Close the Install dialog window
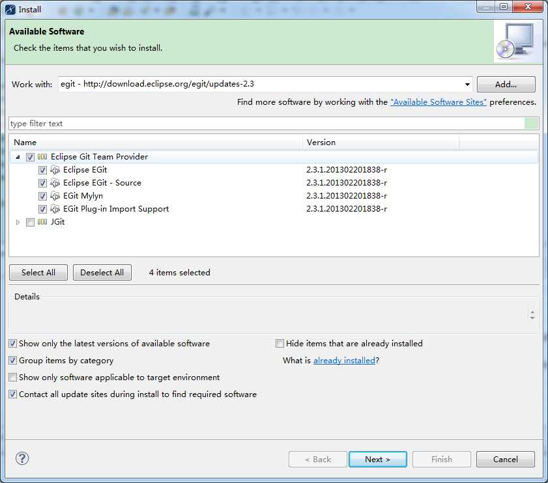 tap(528, 7)
